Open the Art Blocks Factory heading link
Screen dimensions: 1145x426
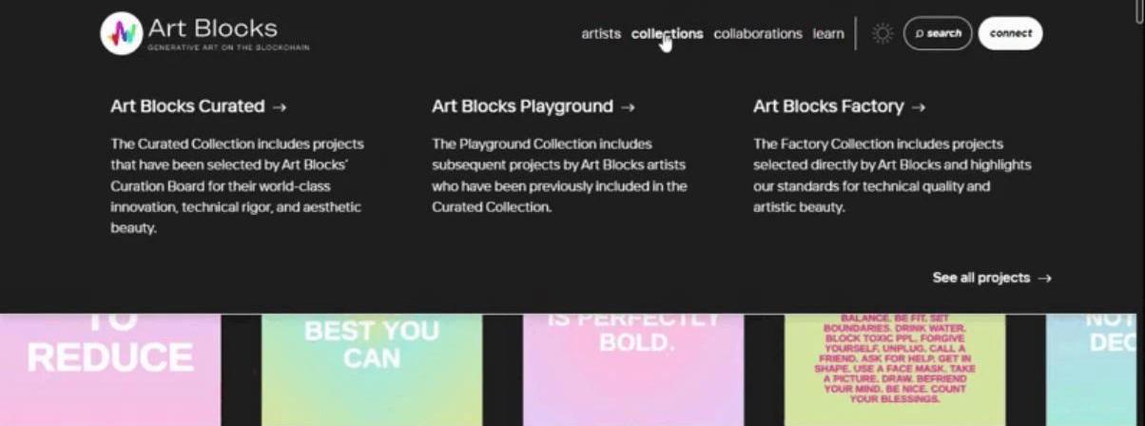(x=827, y=106)
